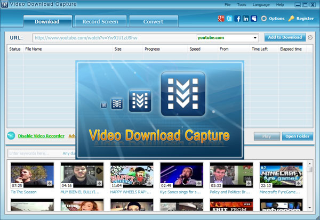Click the URL input field

tap(115, 38)
